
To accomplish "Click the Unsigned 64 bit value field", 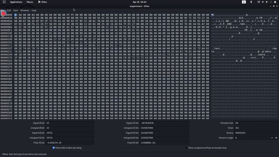I will [164, 138].
